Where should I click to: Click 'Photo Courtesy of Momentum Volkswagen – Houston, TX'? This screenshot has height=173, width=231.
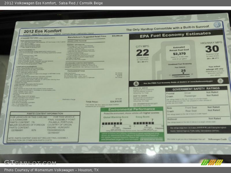click(51, 170)
